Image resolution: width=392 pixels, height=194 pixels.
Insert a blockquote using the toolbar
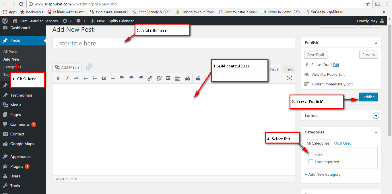104,78
